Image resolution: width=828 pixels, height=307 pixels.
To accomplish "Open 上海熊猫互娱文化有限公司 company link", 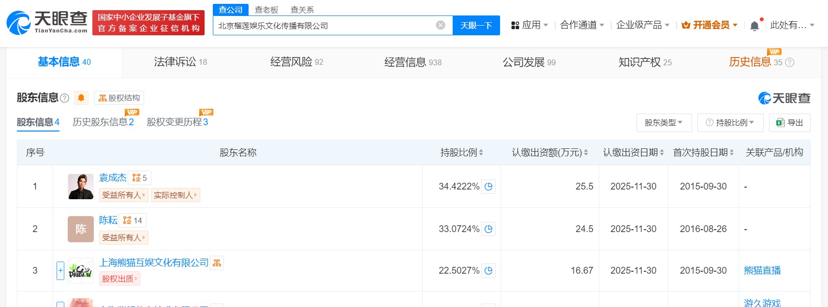I will point(154,263).
